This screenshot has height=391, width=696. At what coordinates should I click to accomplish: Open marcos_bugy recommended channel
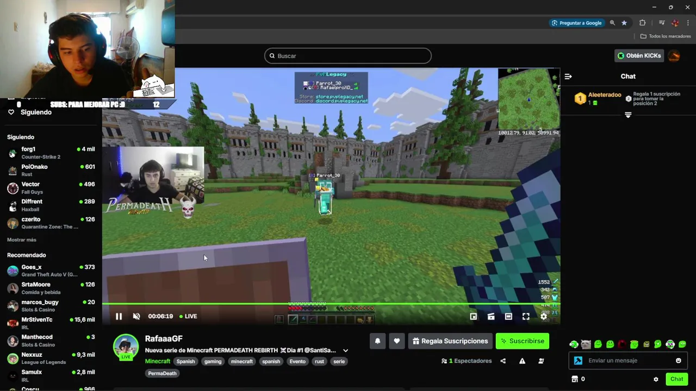(x=51, y=306)
